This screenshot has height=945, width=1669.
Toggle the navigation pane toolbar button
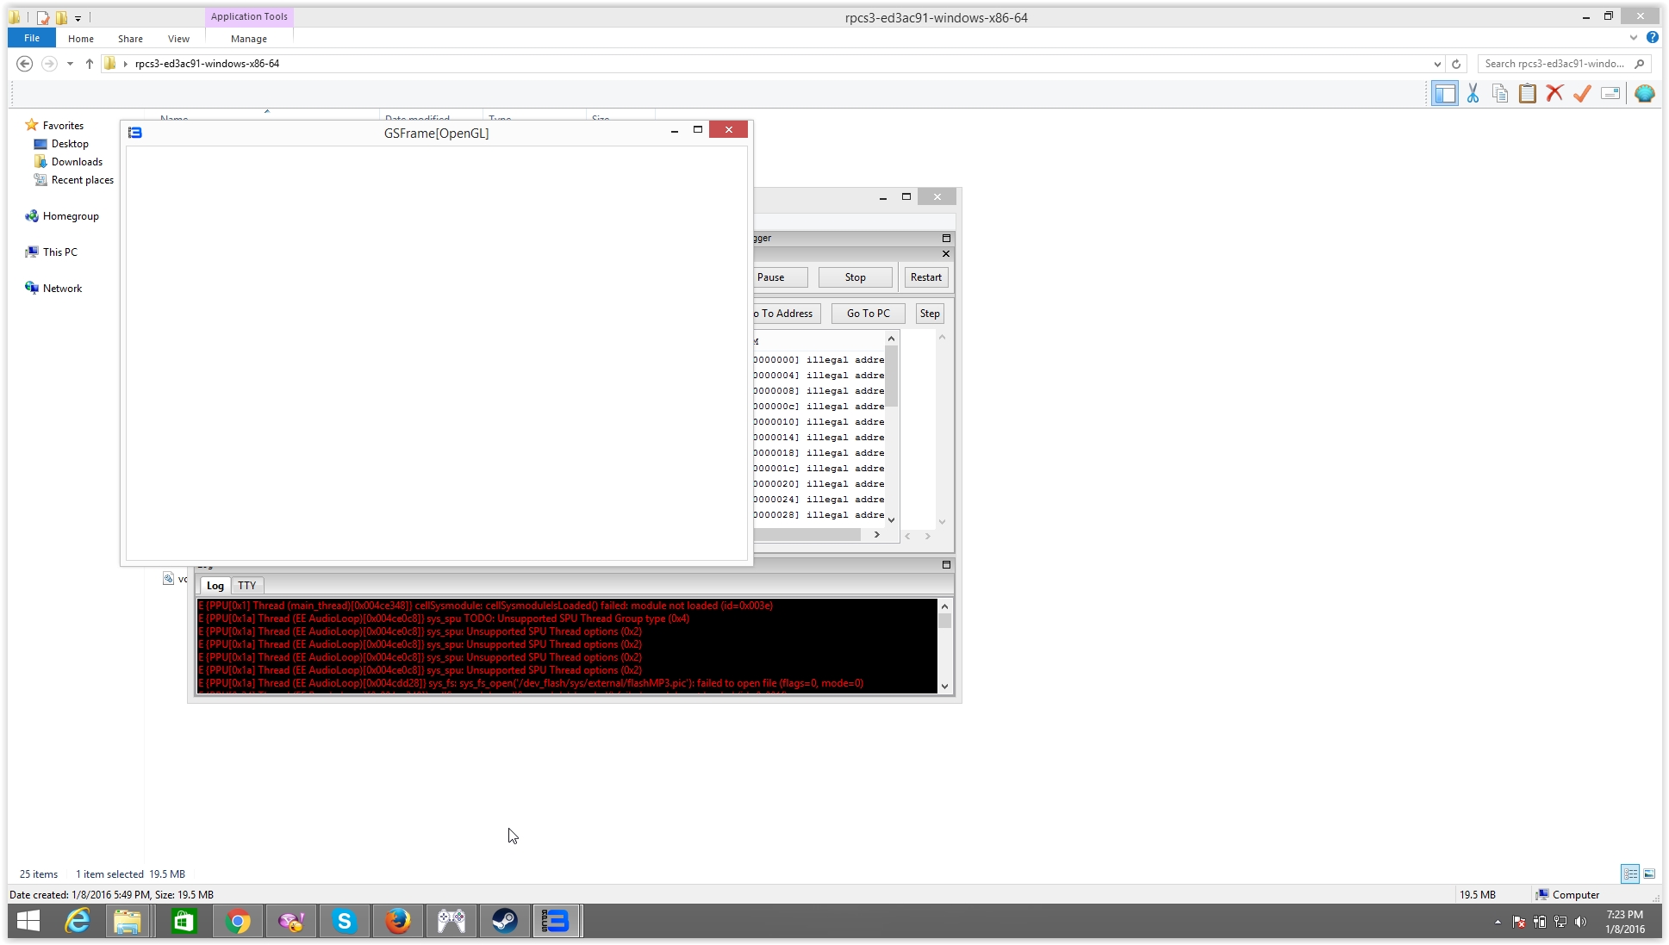1445,94
